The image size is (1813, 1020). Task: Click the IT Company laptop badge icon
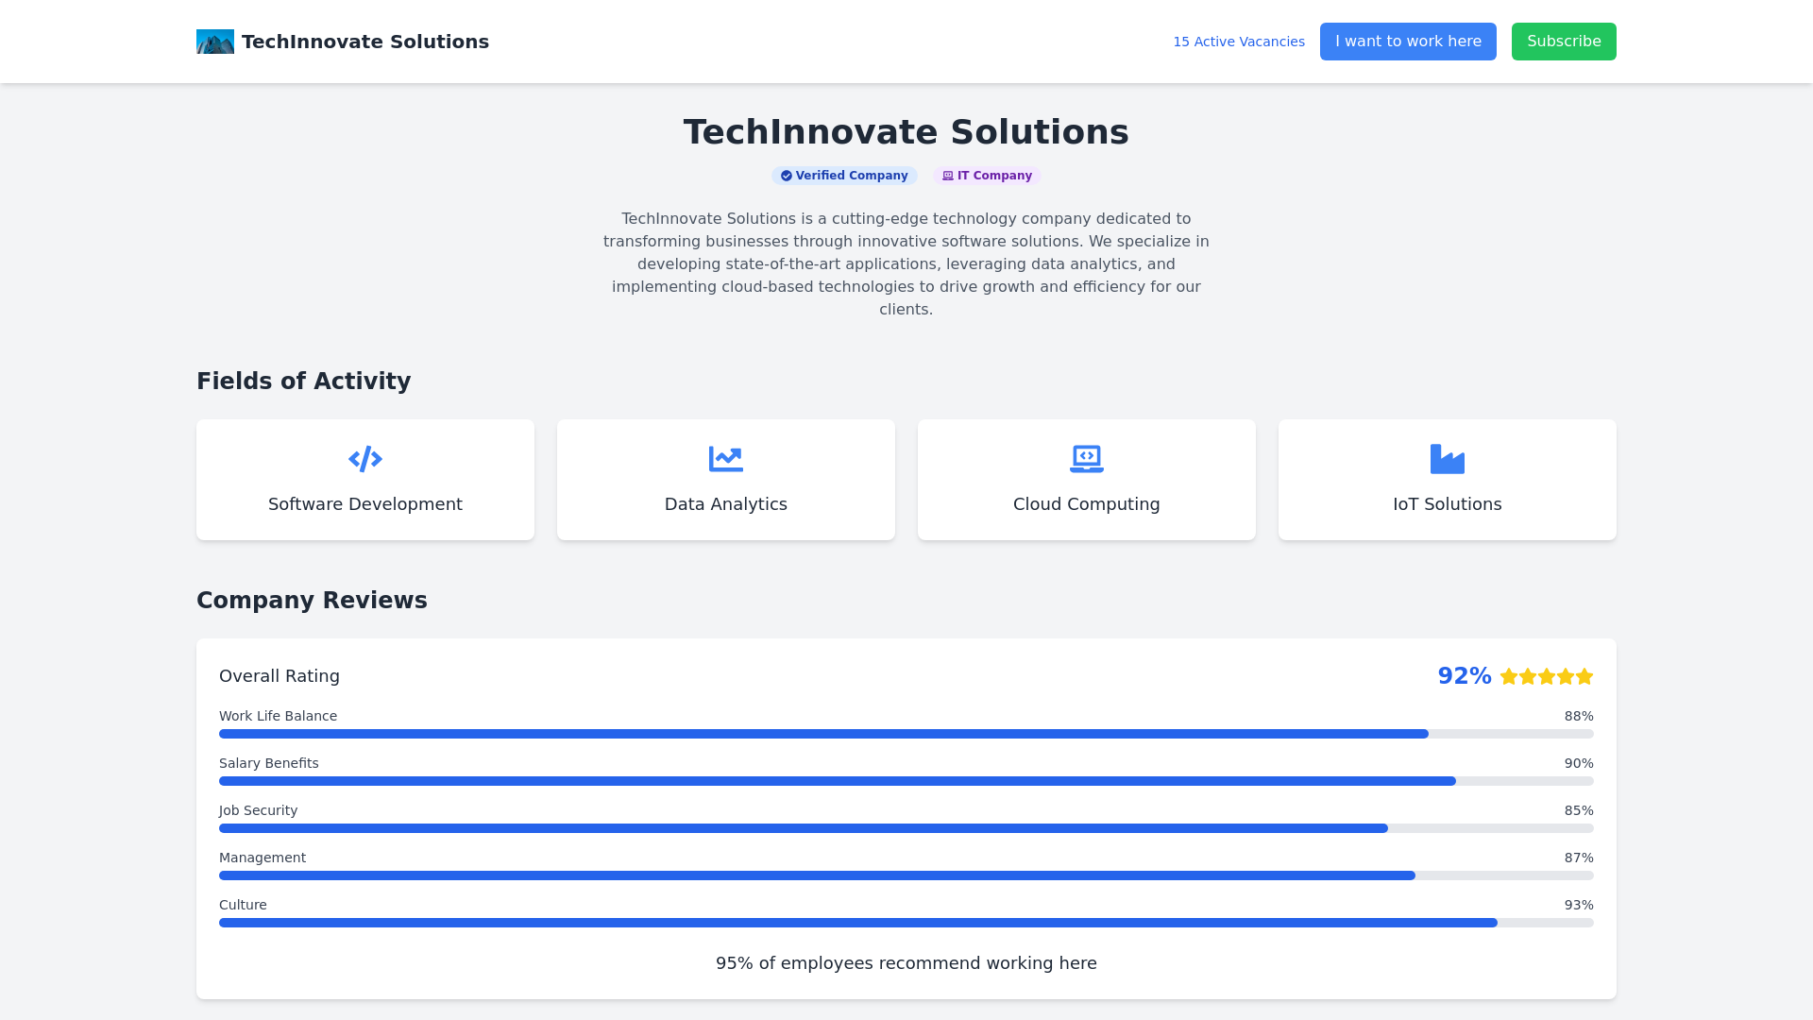(x=948, y=176)
